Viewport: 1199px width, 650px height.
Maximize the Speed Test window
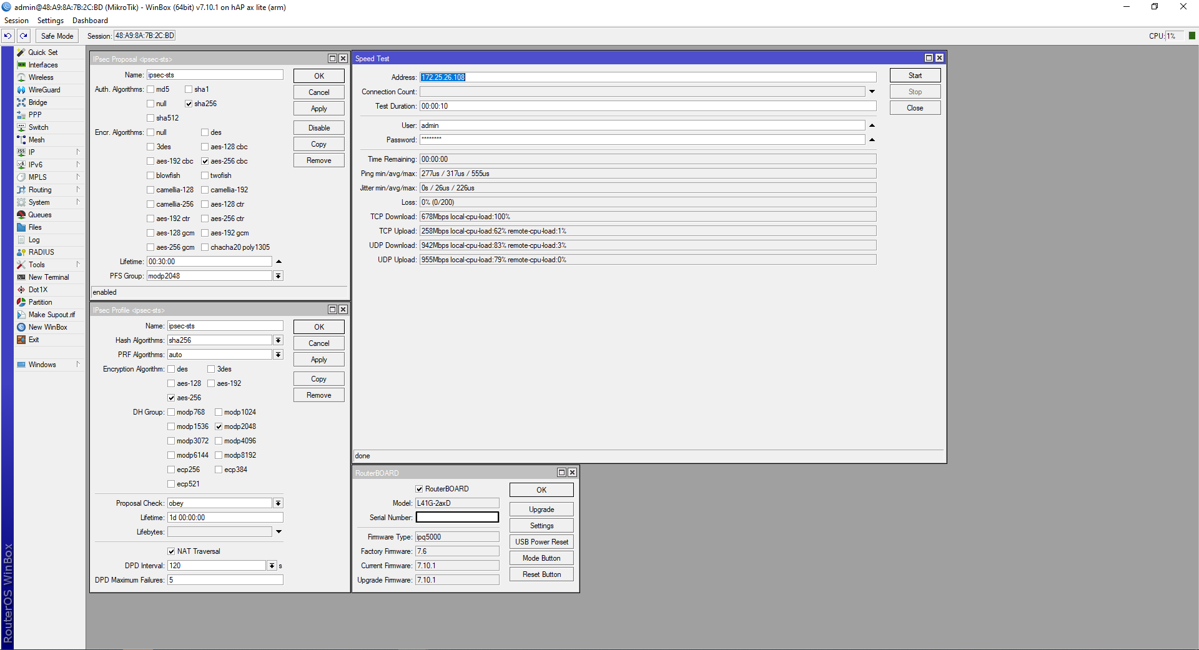(x=929, y=58)
